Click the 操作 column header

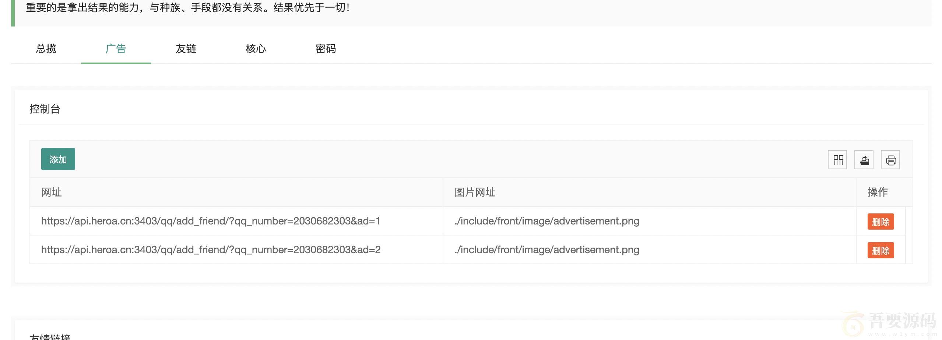click(885, 192)
